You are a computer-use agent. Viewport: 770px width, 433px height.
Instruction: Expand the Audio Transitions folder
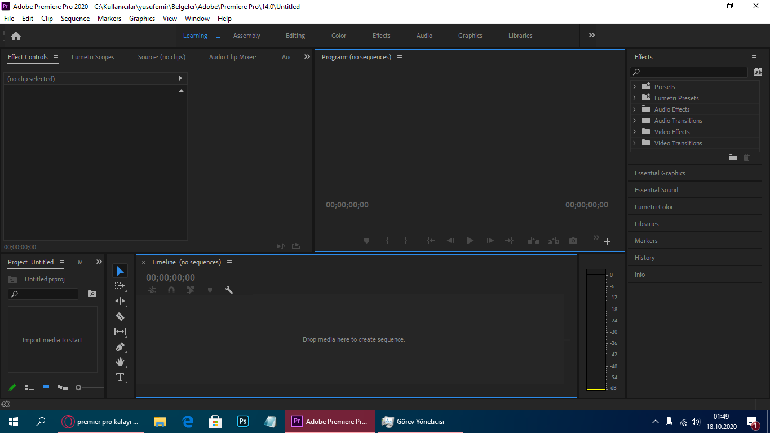coord(634,121)
